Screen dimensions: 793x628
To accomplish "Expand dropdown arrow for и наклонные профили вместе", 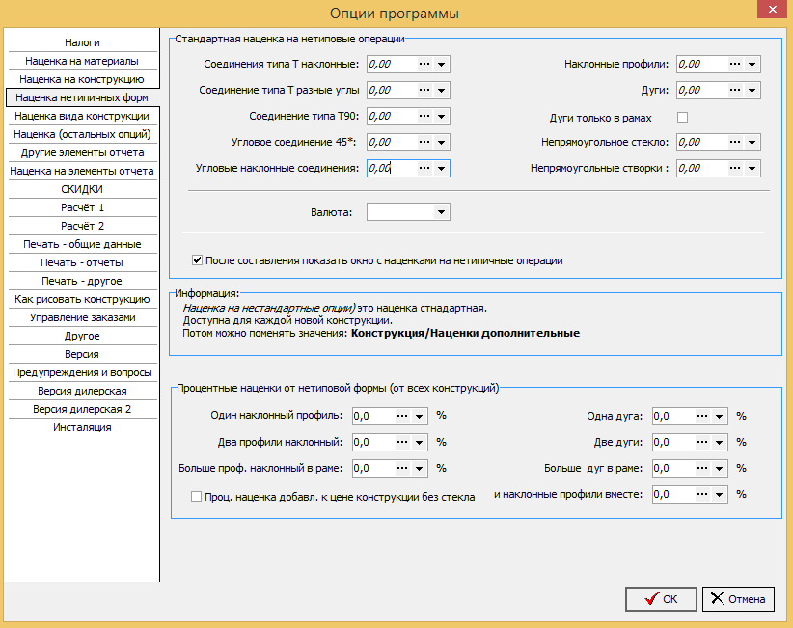I will coord(719,495).
